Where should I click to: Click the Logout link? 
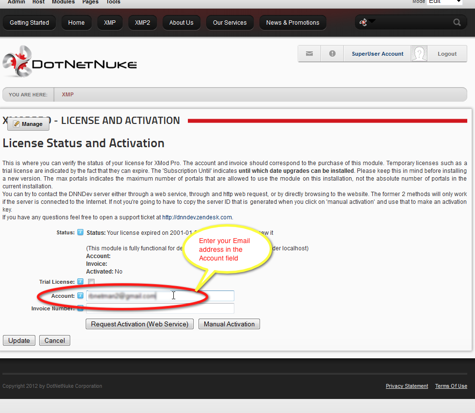447,54
